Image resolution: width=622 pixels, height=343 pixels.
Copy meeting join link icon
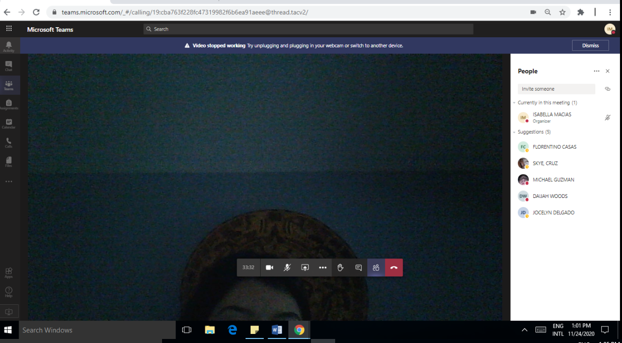(607, 89)
